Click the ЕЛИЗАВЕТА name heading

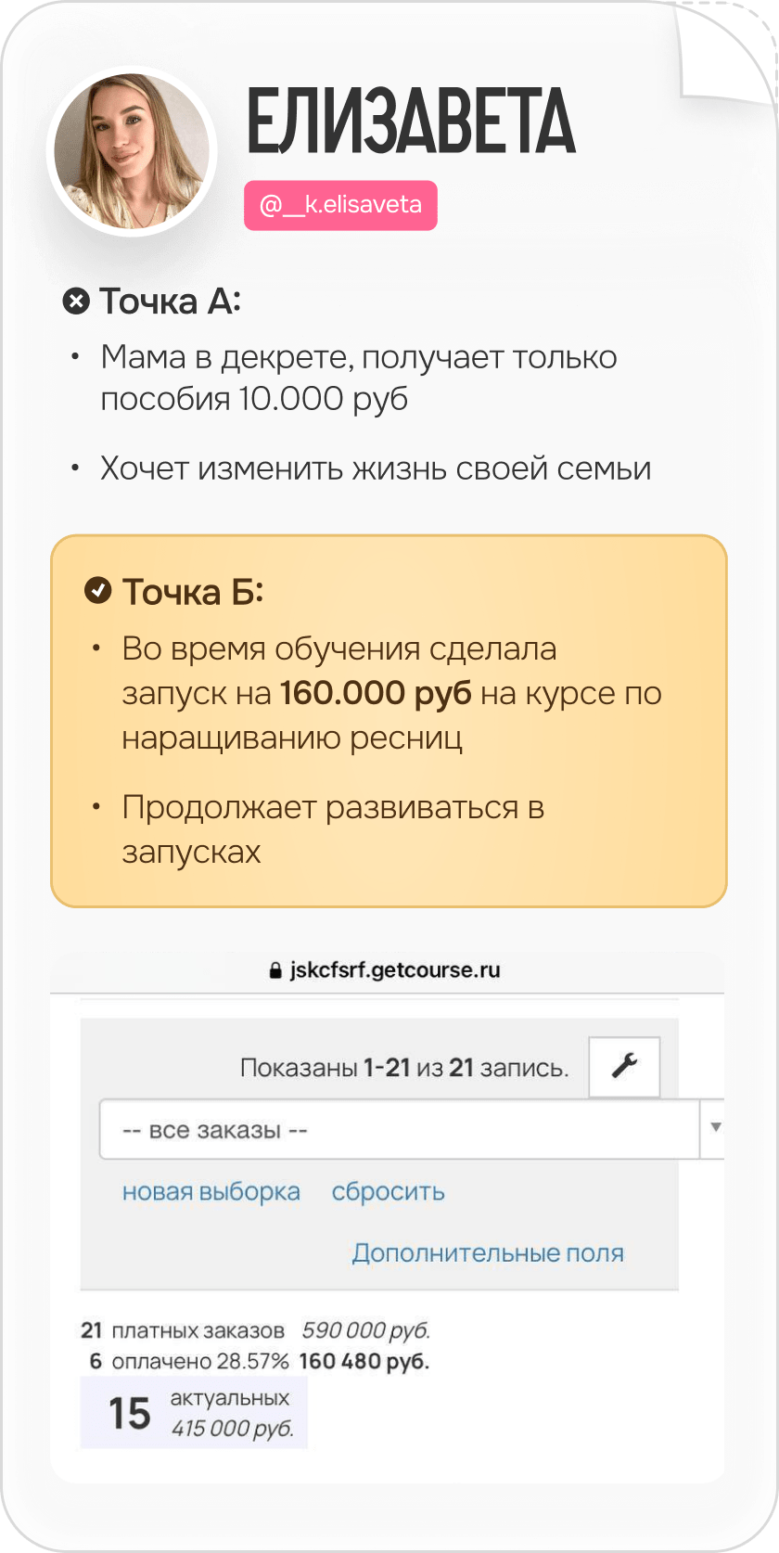click(411, 121)
